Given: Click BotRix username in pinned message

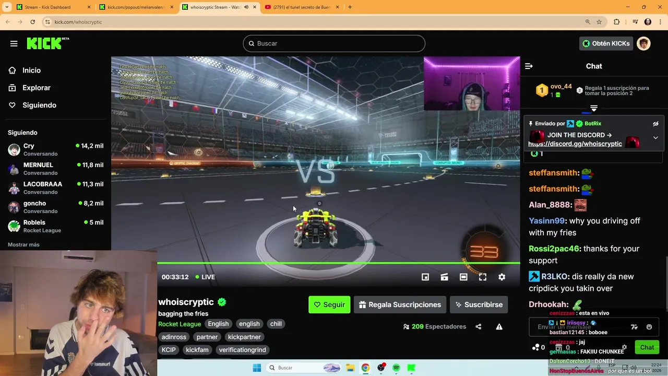Looking at the screenshot, I should click(593, 124).
